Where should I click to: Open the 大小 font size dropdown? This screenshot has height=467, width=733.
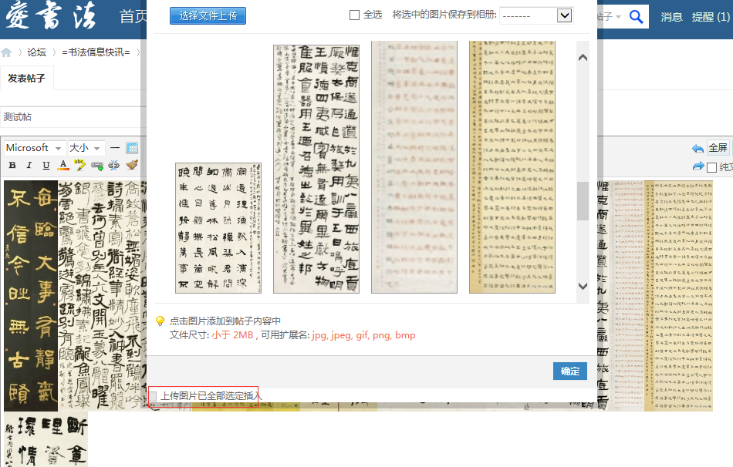(86, 148)
